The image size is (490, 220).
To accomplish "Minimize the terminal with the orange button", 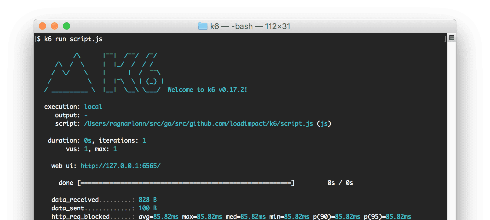I will click(x=55, y=26).
